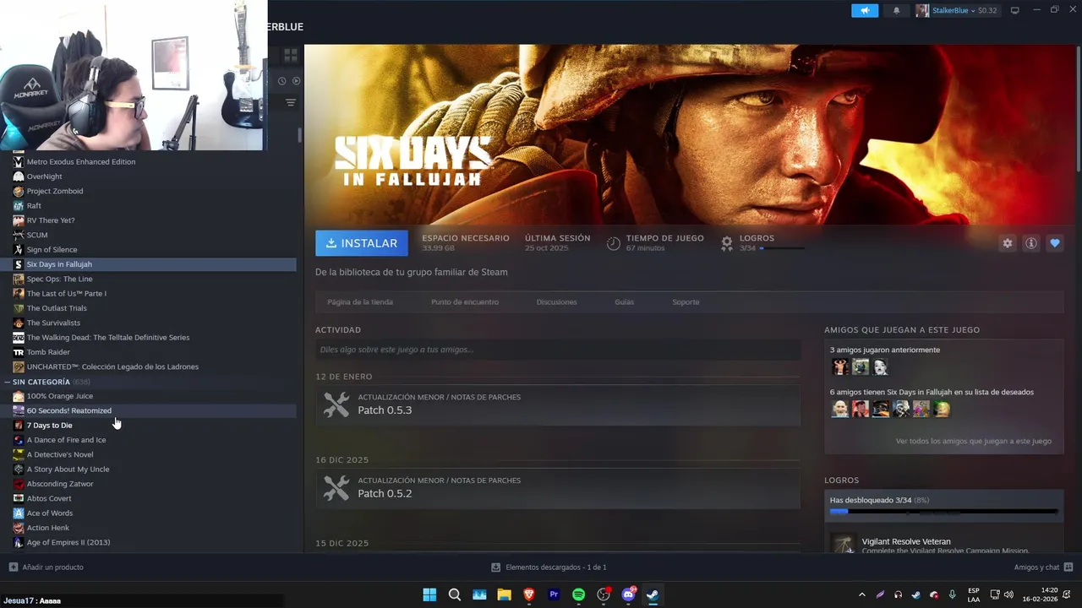Image resolution: width=1082 pixels, height=608 pixels.
Task: Click The Outlast Trials game icon
Action: 19,308
